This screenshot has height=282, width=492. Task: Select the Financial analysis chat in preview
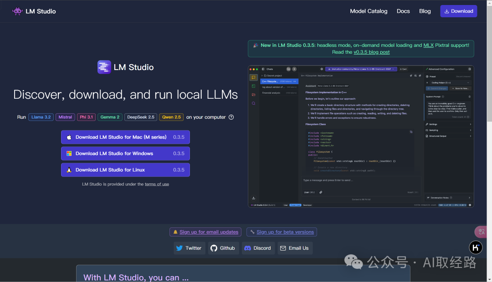tap(279, 93)
